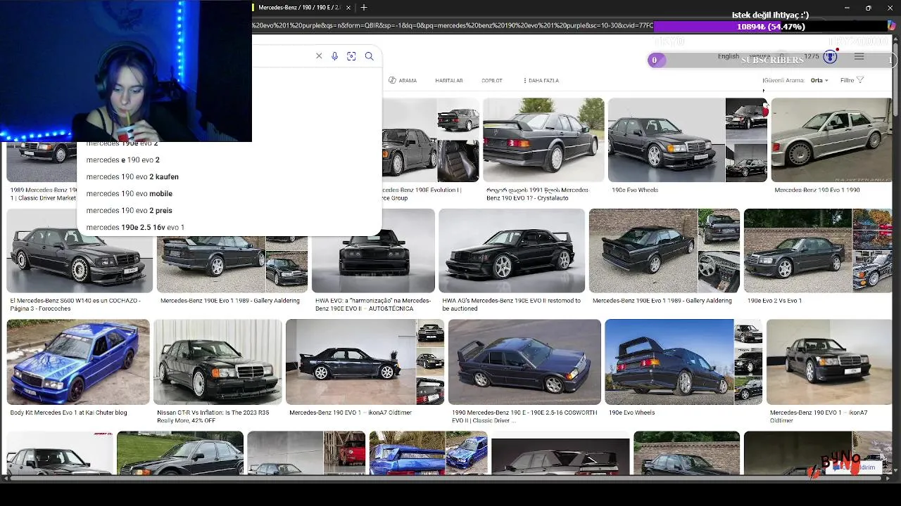This screenshot has height=506, width=901.
Task: Clear the search box with the X icon
Action: [x=319, y=56]
